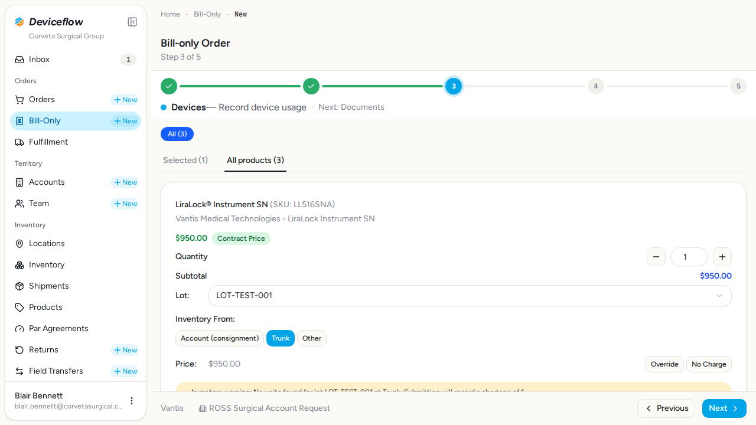The image size is (756, 425).
Task: Toggle price Override option
Action: tap(664, 364)
